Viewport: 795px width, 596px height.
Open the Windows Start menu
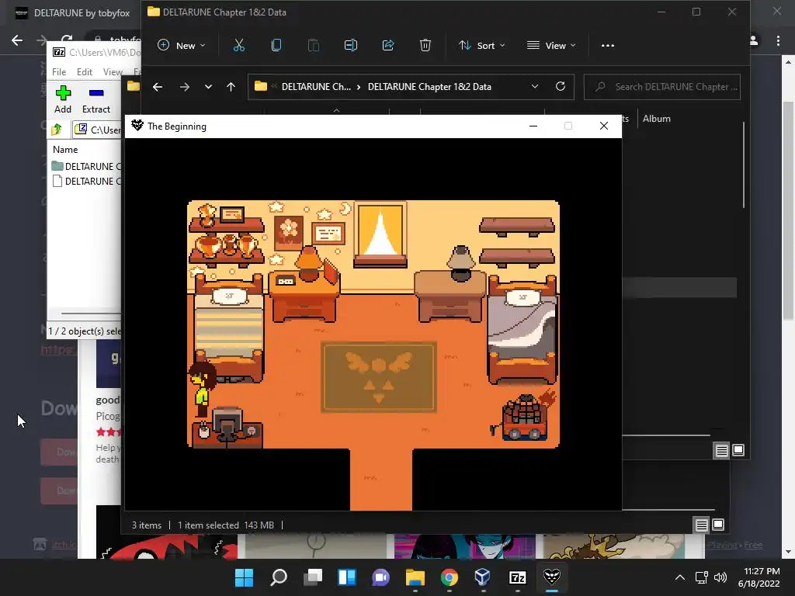click(244, 577)
